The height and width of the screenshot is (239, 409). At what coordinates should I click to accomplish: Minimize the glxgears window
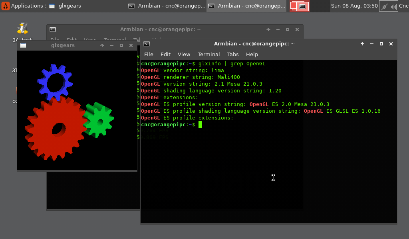[x=112, y=45]
